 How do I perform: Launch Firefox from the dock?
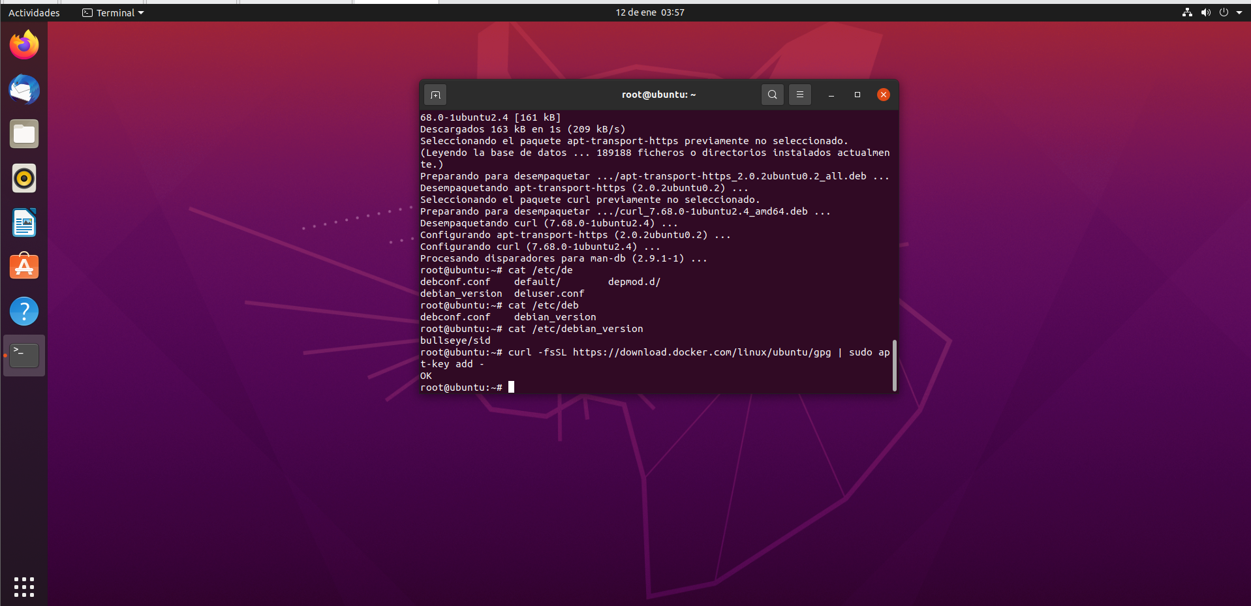(23, 44)
